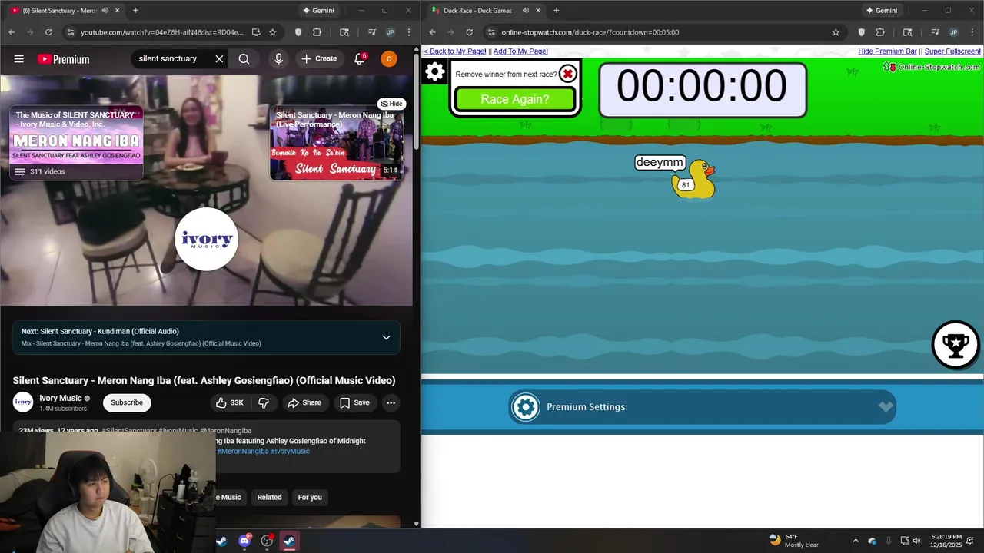Clear the YouTube search box text

tap(219, 59)
